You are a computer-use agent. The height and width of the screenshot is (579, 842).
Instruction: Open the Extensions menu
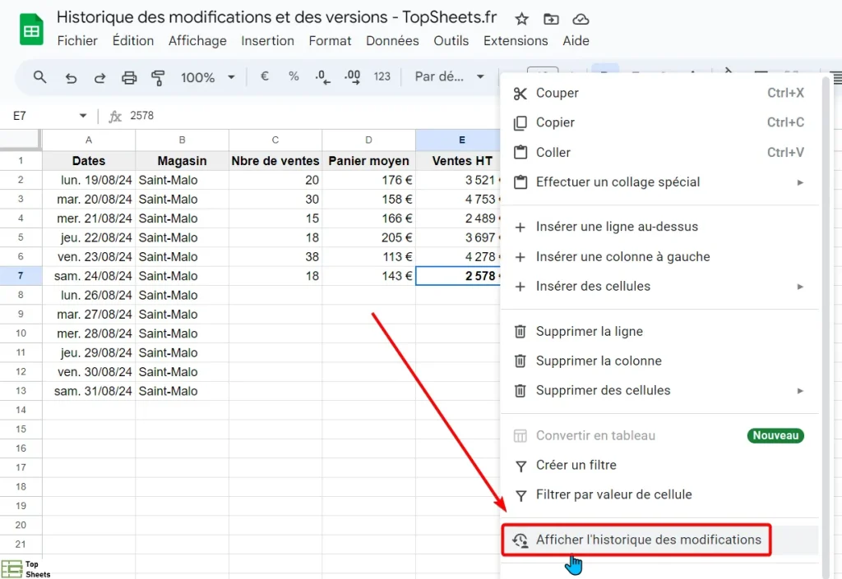click(516, 41)
